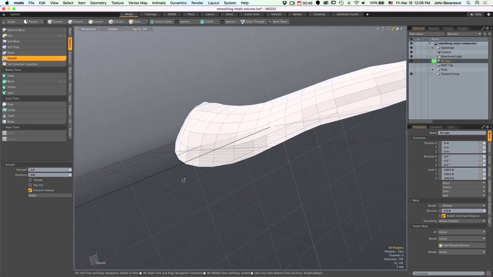Image resolution: width=493 pixels, height=277 pixels.
Task: Adjust the Strength slider field
Action: coord(50,170)
